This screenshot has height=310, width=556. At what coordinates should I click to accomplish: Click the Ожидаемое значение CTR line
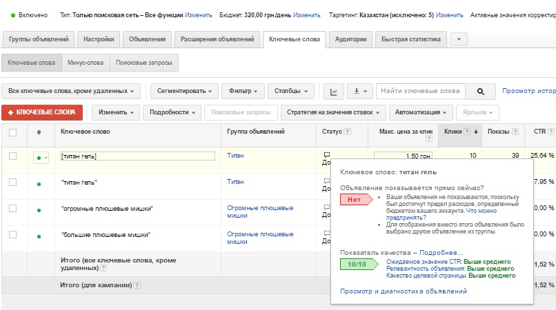[448, 262]
